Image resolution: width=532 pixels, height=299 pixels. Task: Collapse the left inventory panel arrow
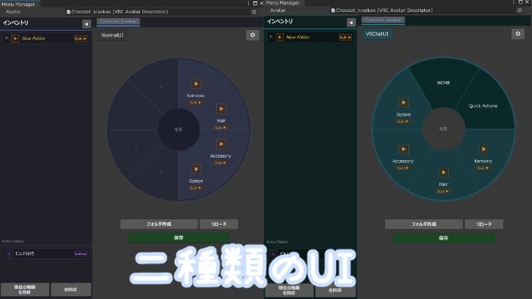point(86,24)
